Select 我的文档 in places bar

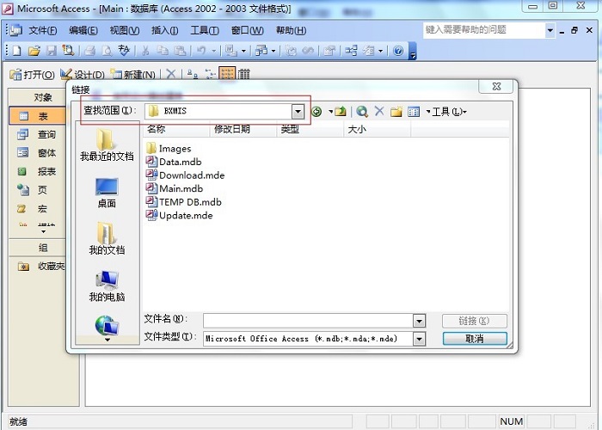(107, 239)
